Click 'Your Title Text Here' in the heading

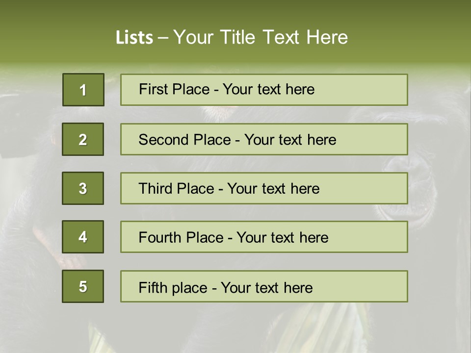(261, 38)
